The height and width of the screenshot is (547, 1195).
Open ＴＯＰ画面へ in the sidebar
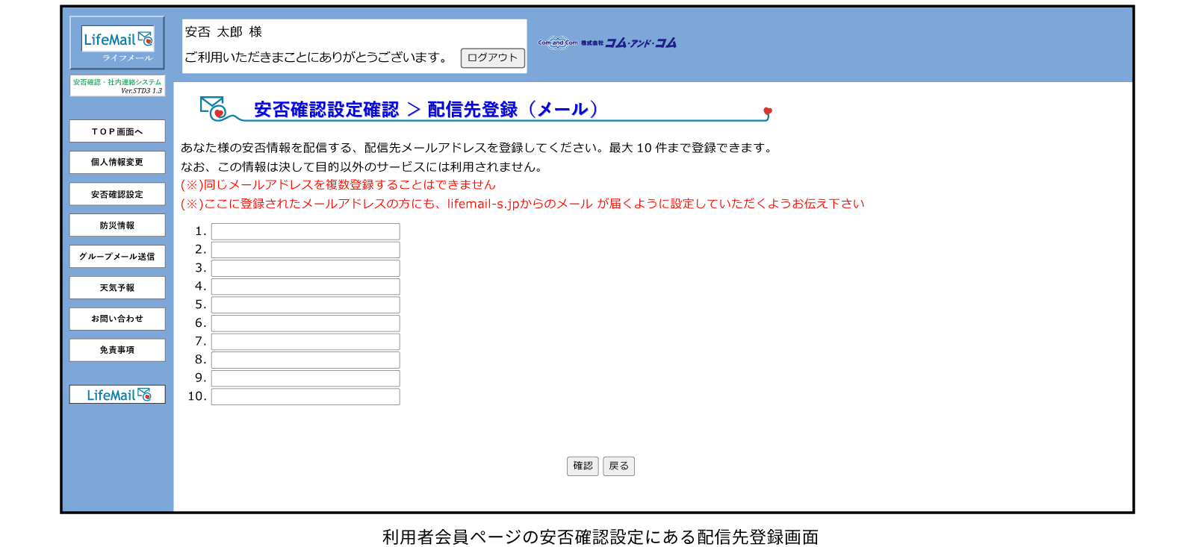117,131
